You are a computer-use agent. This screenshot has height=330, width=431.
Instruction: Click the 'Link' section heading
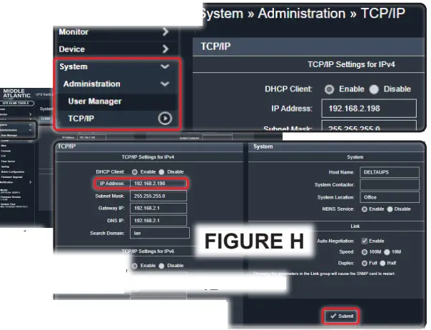[355, 226]
